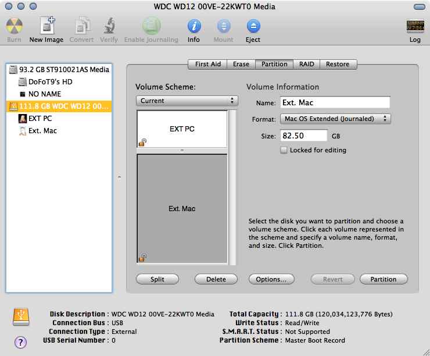The height and width of the screenshot is (356, 430).
Task: Click the sidebar splitter handle dot
Action: [x=119, y=177]
